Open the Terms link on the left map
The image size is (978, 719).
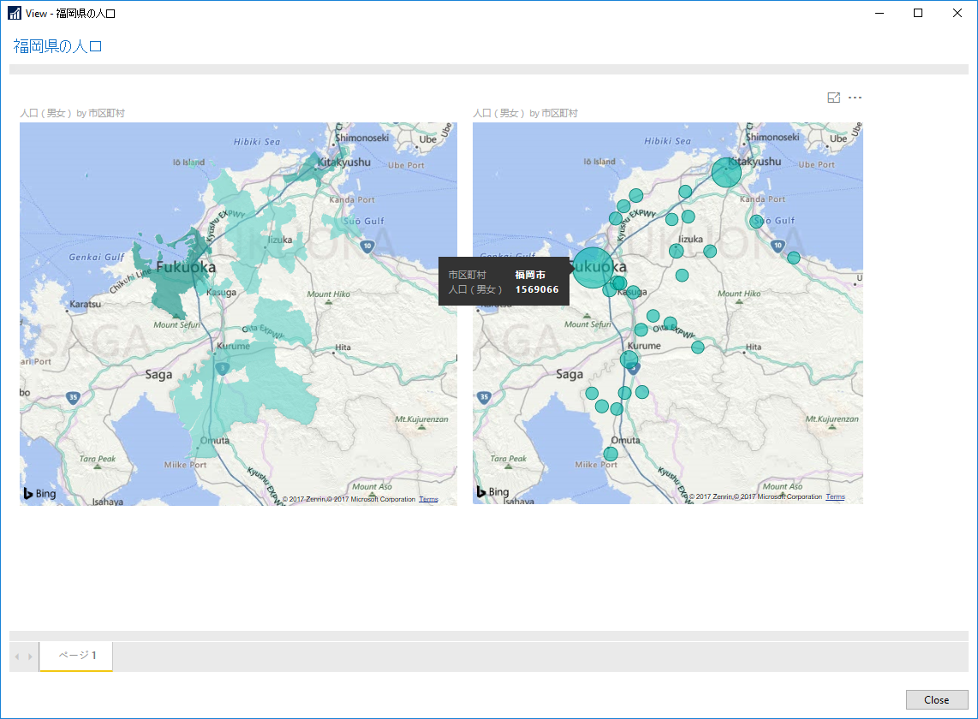428,499
